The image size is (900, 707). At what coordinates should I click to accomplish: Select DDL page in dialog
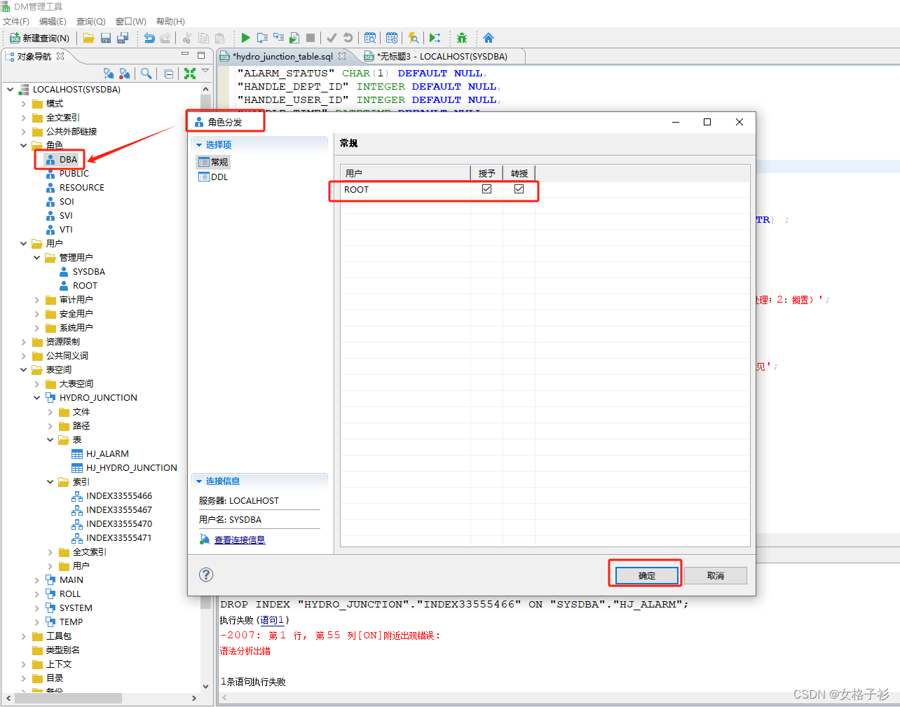214,177
